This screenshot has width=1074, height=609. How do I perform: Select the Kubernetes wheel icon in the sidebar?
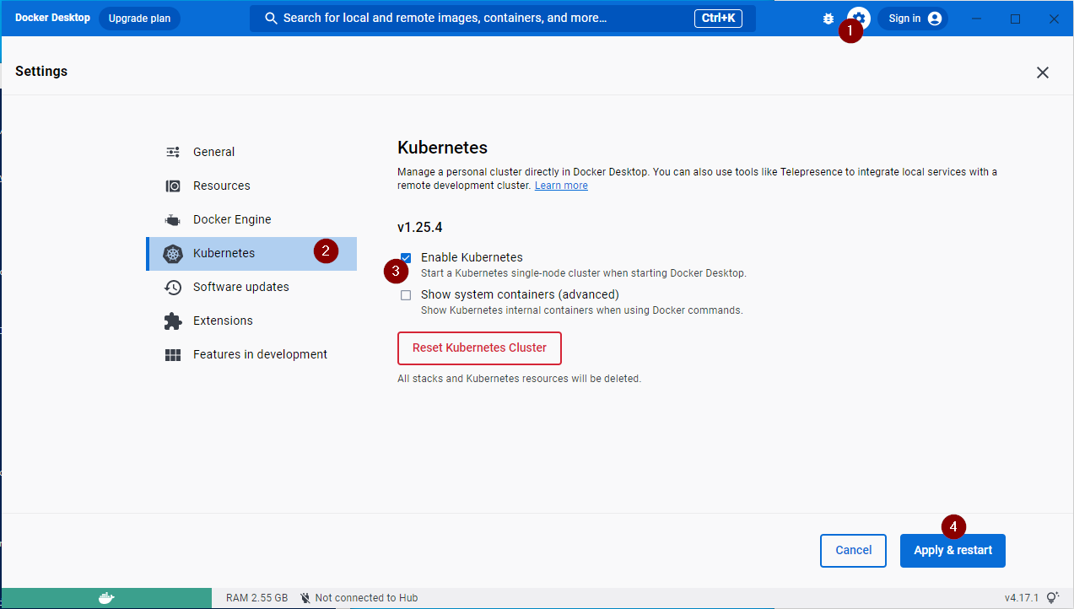[x=173, y=253]
